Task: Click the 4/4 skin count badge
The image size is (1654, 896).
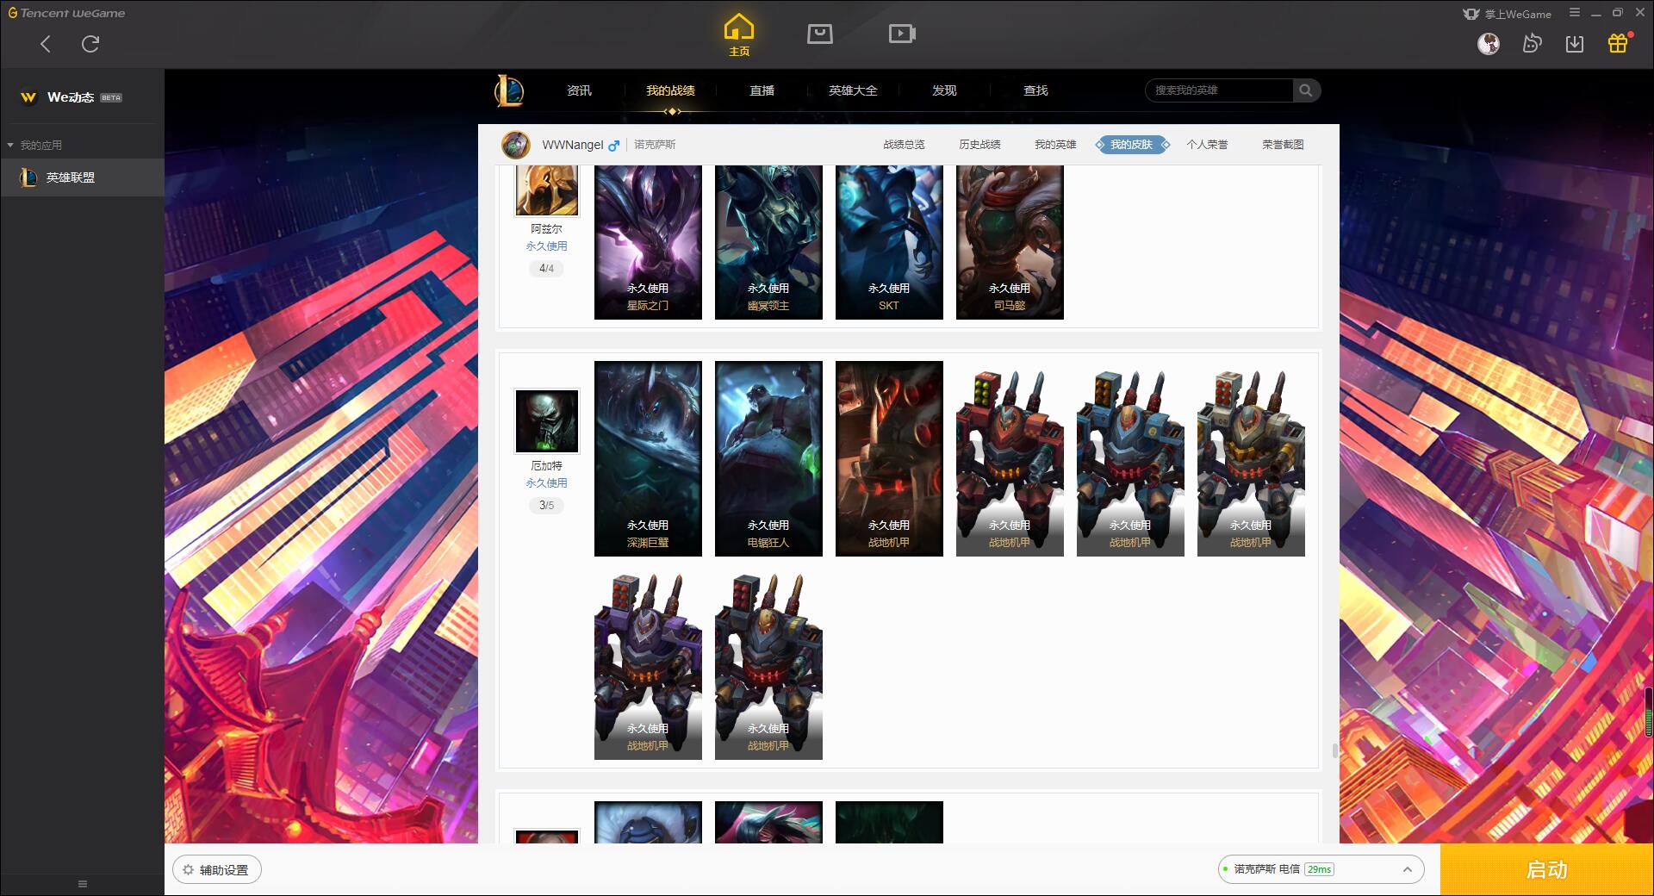Action: click(547, 269)
